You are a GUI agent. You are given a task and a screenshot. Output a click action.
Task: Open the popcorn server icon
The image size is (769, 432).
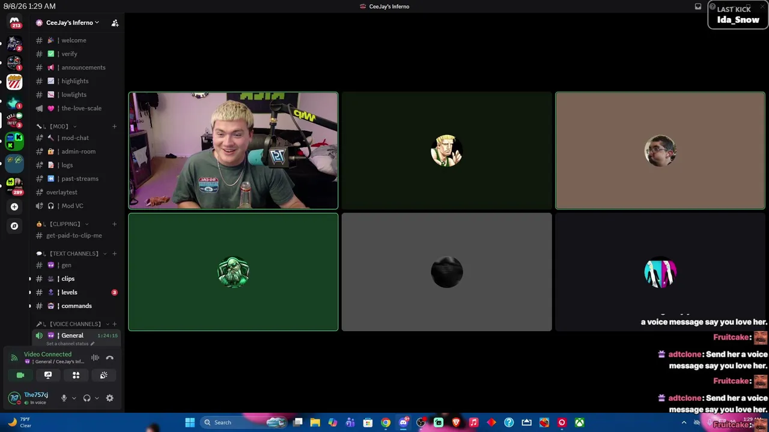[14, 82]
